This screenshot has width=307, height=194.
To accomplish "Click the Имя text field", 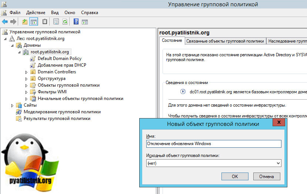I will (x=214, y=144).
